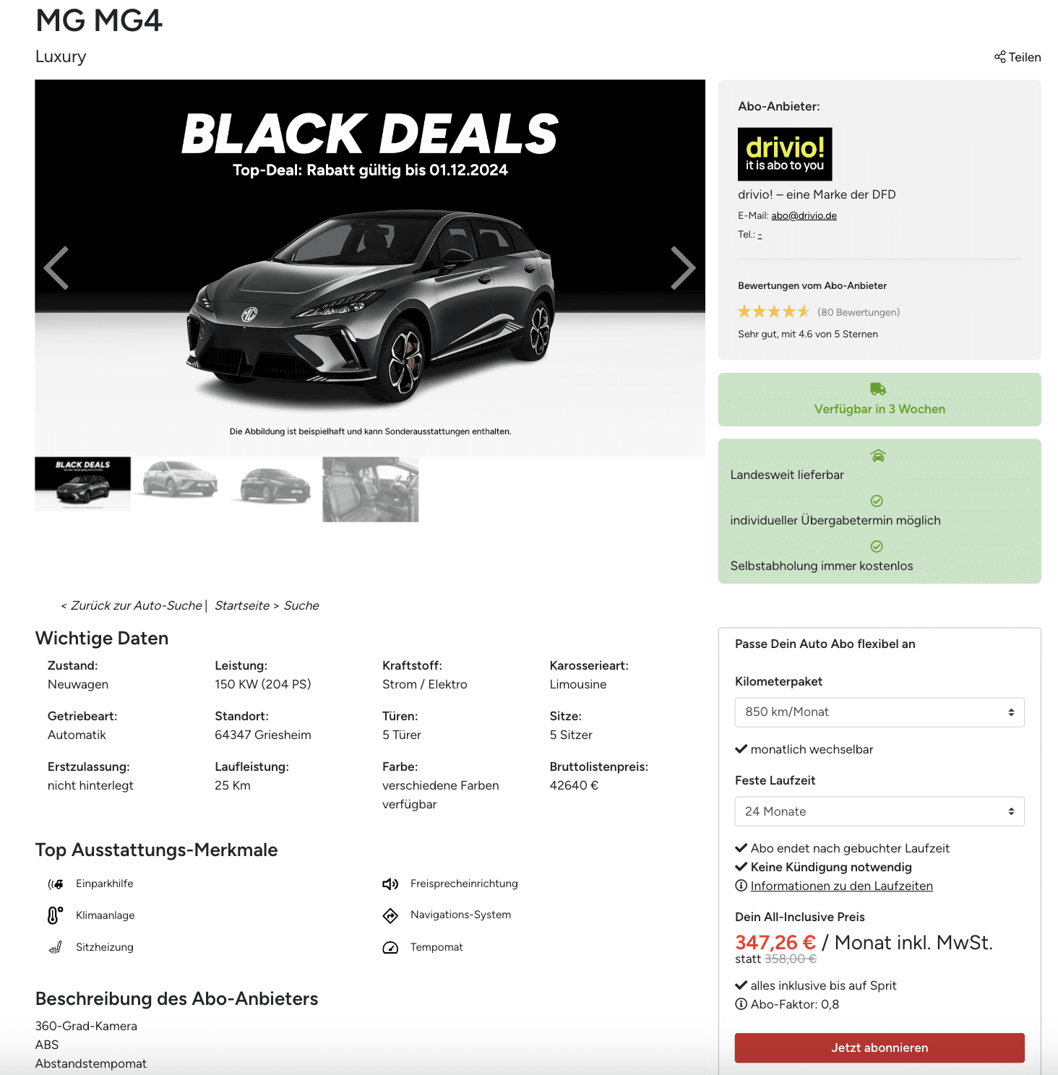Viewport: 1058px width, 1075px height.
Task: Show previous car image with left arrow
Action: point(56,268)
